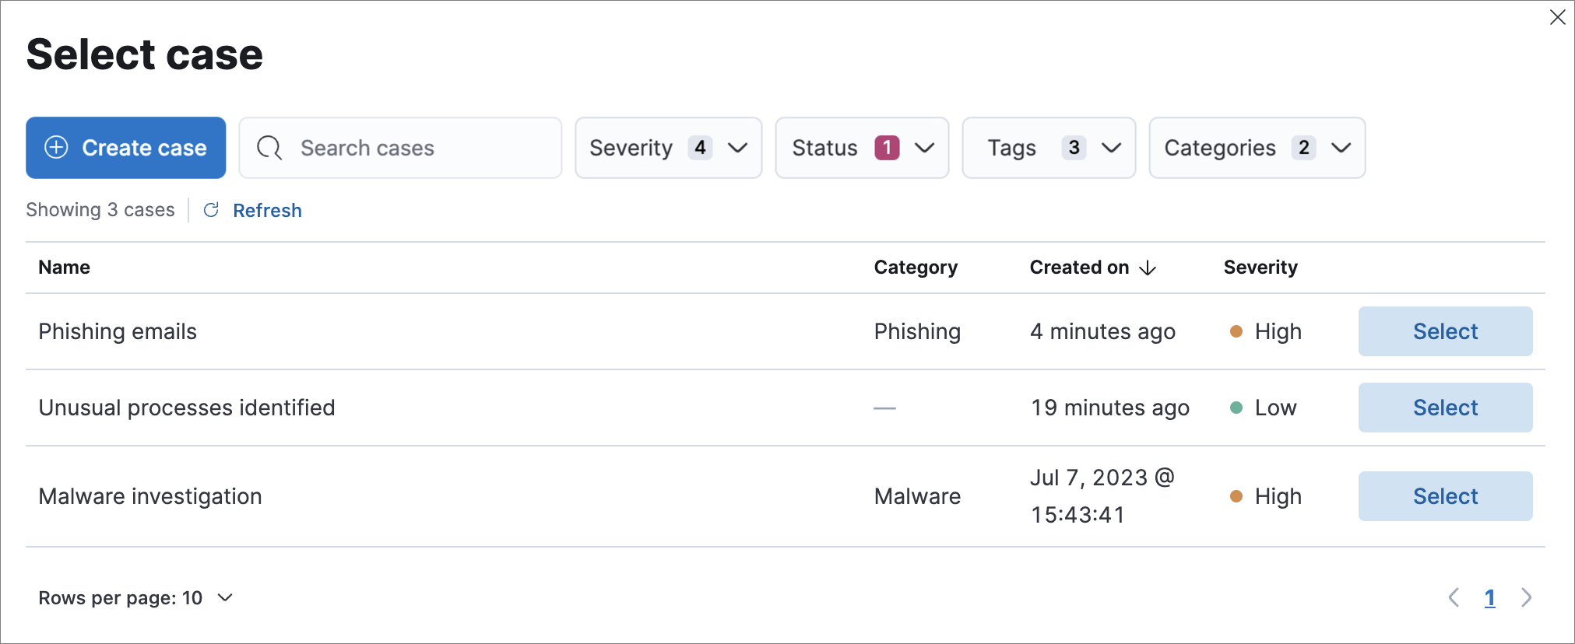Select the Malware investigation case
This screenshot has height=644, width=1575.
1444,496
